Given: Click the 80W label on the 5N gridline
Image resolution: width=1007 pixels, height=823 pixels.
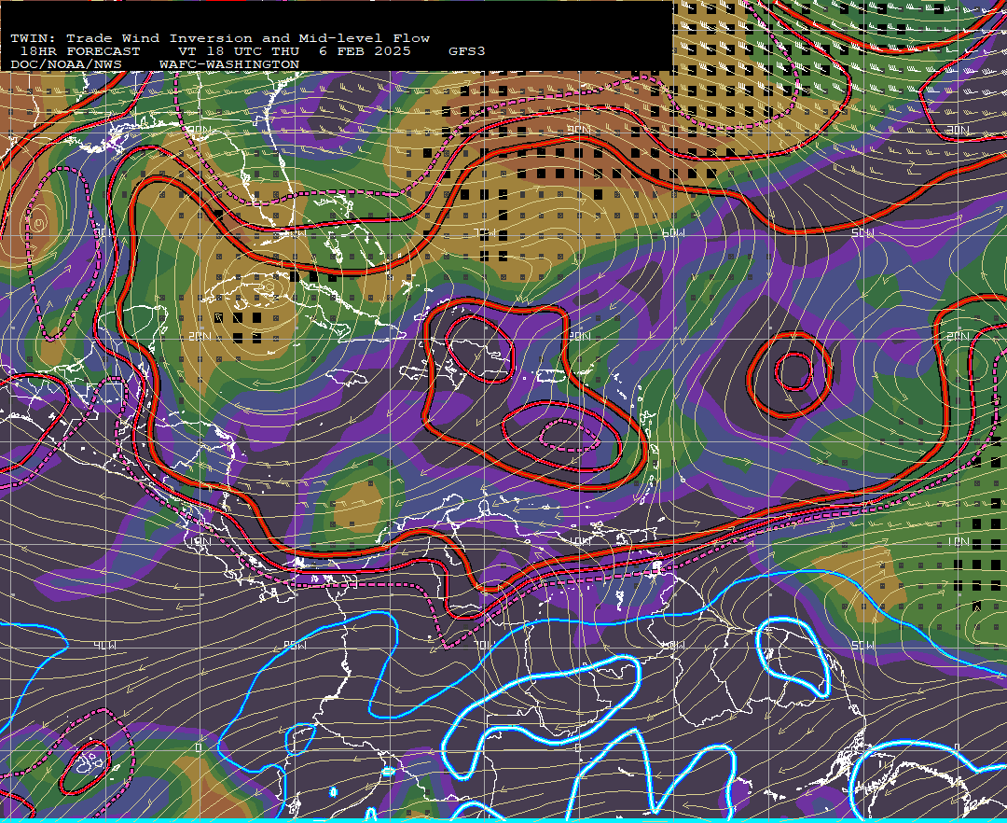Looking at the screenshot, I should click(x=294, y=645).
